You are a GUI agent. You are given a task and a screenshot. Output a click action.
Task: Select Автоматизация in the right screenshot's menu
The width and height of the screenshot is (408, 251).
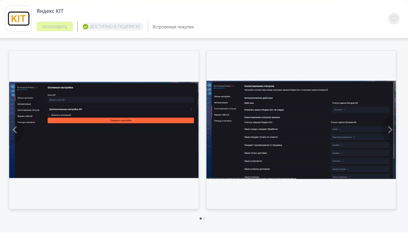pos(221,102)
